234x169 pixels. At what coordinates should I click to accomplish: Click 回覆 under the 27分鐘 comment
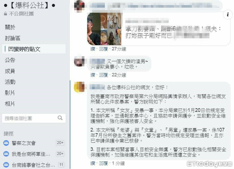point(103,49)
